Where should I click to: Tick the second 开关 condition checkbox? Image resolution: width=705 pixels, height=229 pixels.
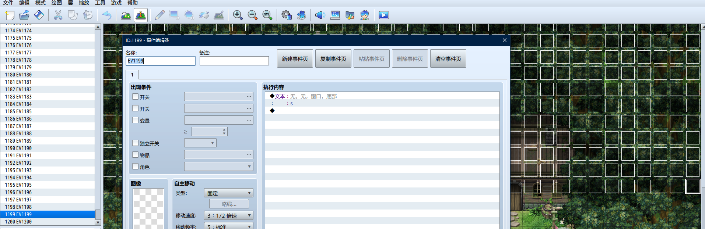(136, 108)
